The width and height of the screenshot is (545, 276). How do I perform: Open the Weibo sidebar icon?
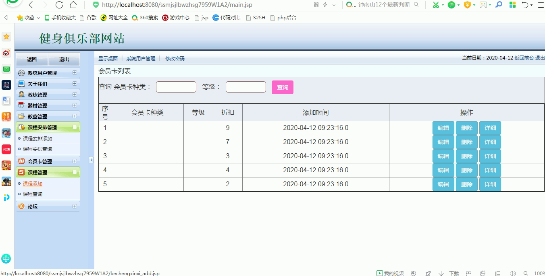click(x=6, y=53)
